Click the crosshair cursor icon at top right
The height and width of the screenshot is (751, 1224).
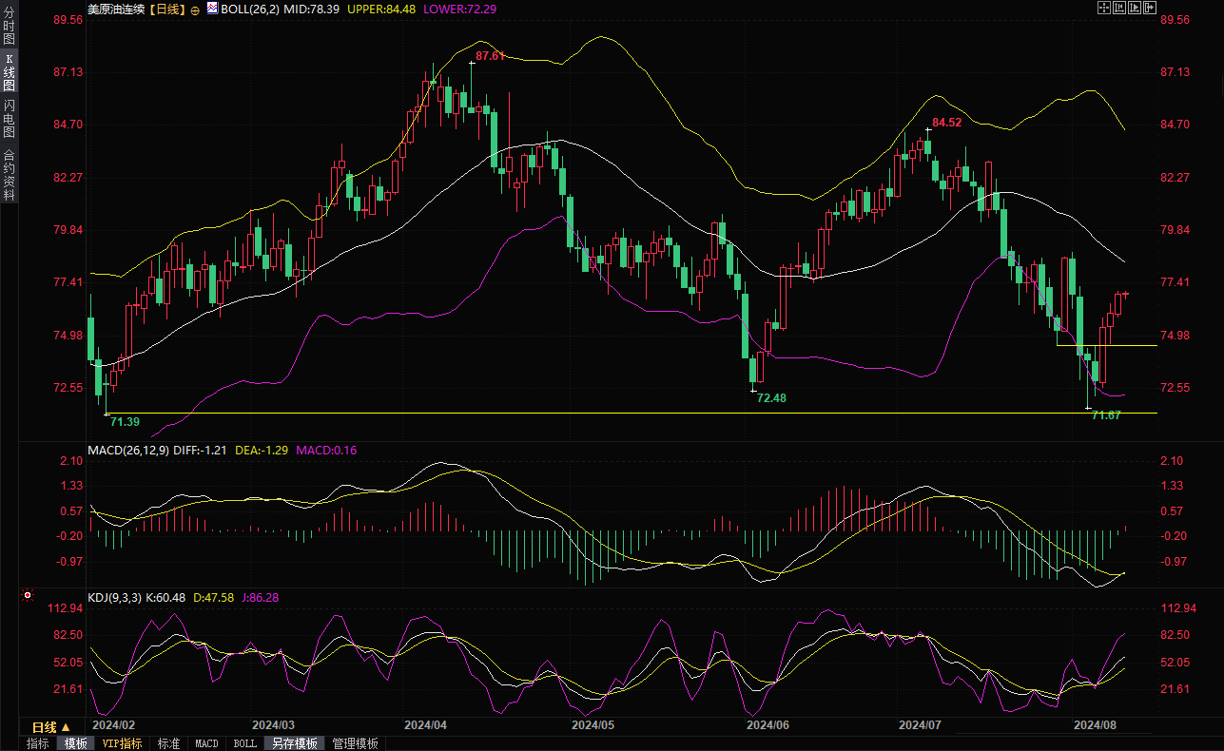coord(1104,9)
